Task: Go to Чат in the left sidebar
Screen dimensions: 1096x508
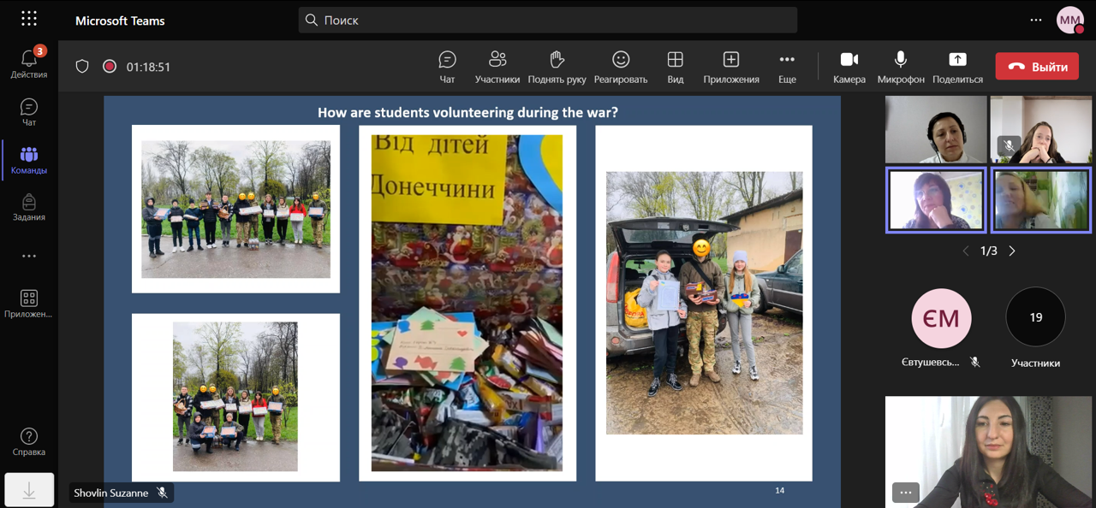Action: [x=29, y=111]
